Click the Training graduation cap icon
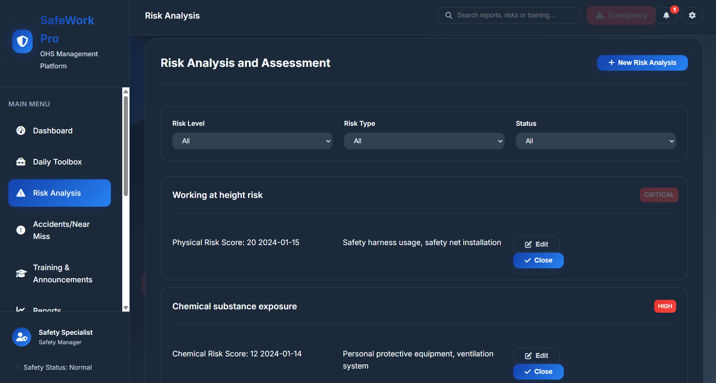The width and height of the screenshot is (716, 383). click(21, 274)
